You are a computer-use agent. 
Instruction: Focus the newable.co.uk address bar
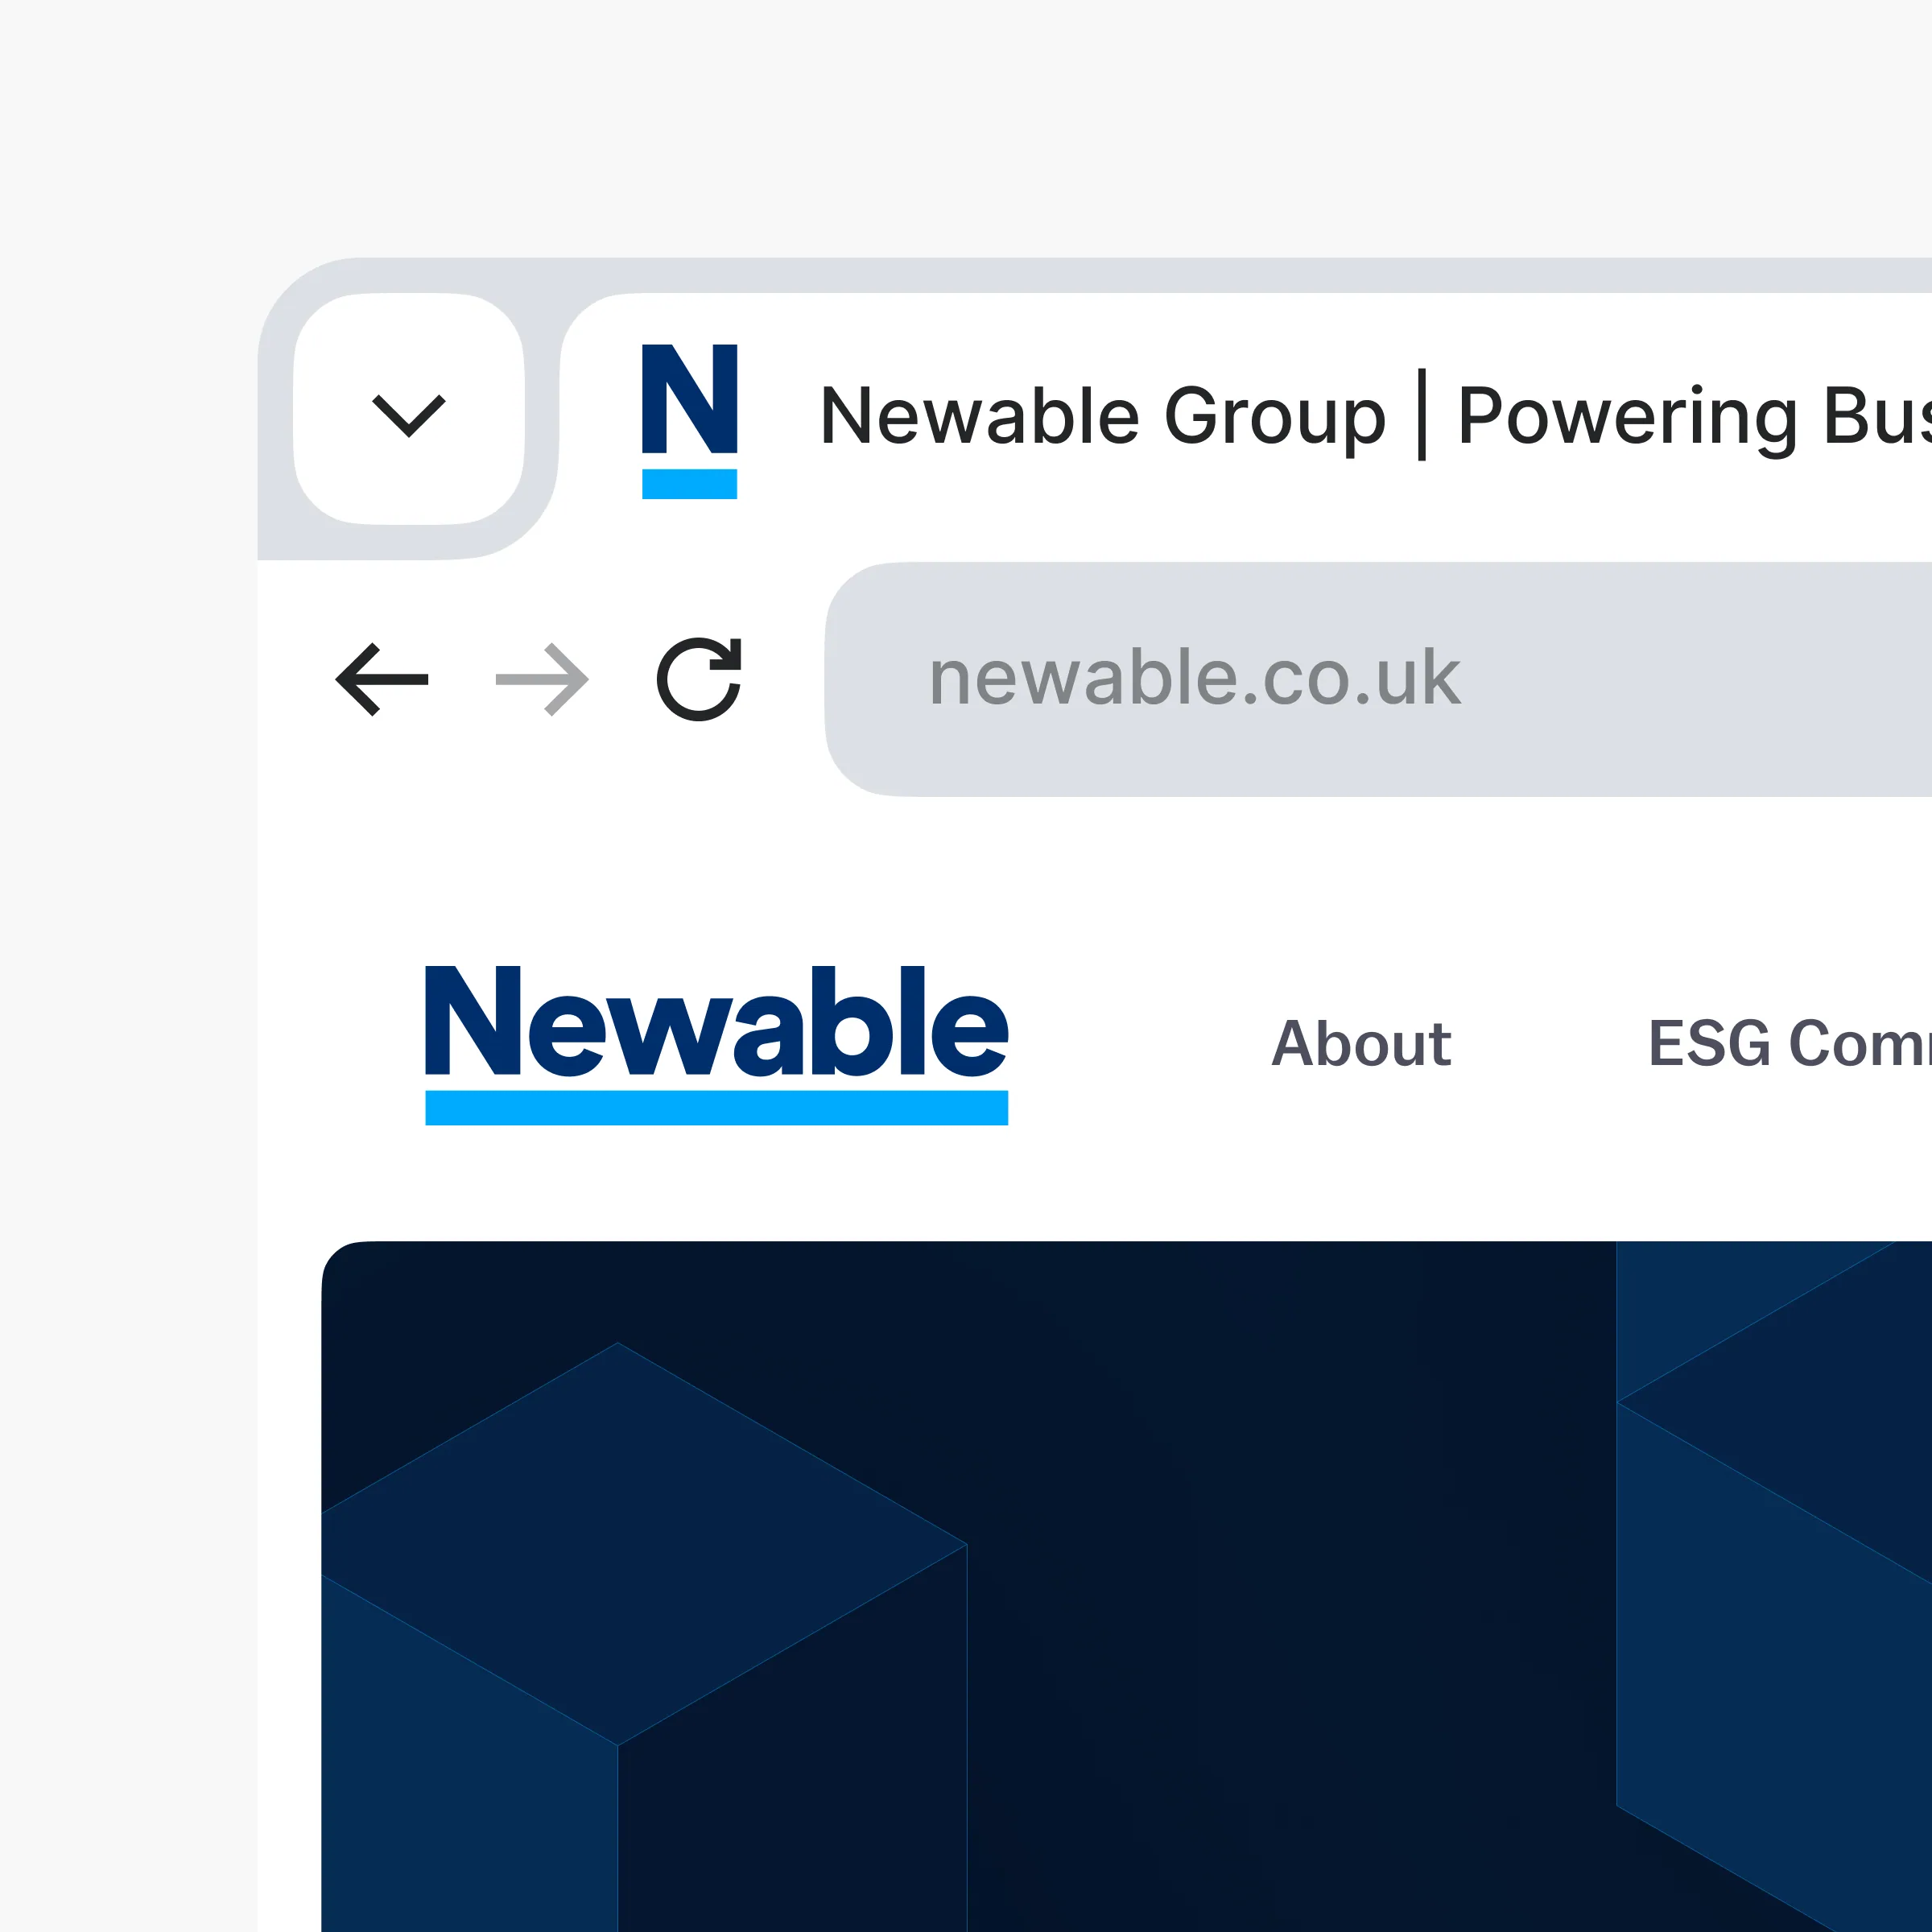click(x=1378, y=679)
